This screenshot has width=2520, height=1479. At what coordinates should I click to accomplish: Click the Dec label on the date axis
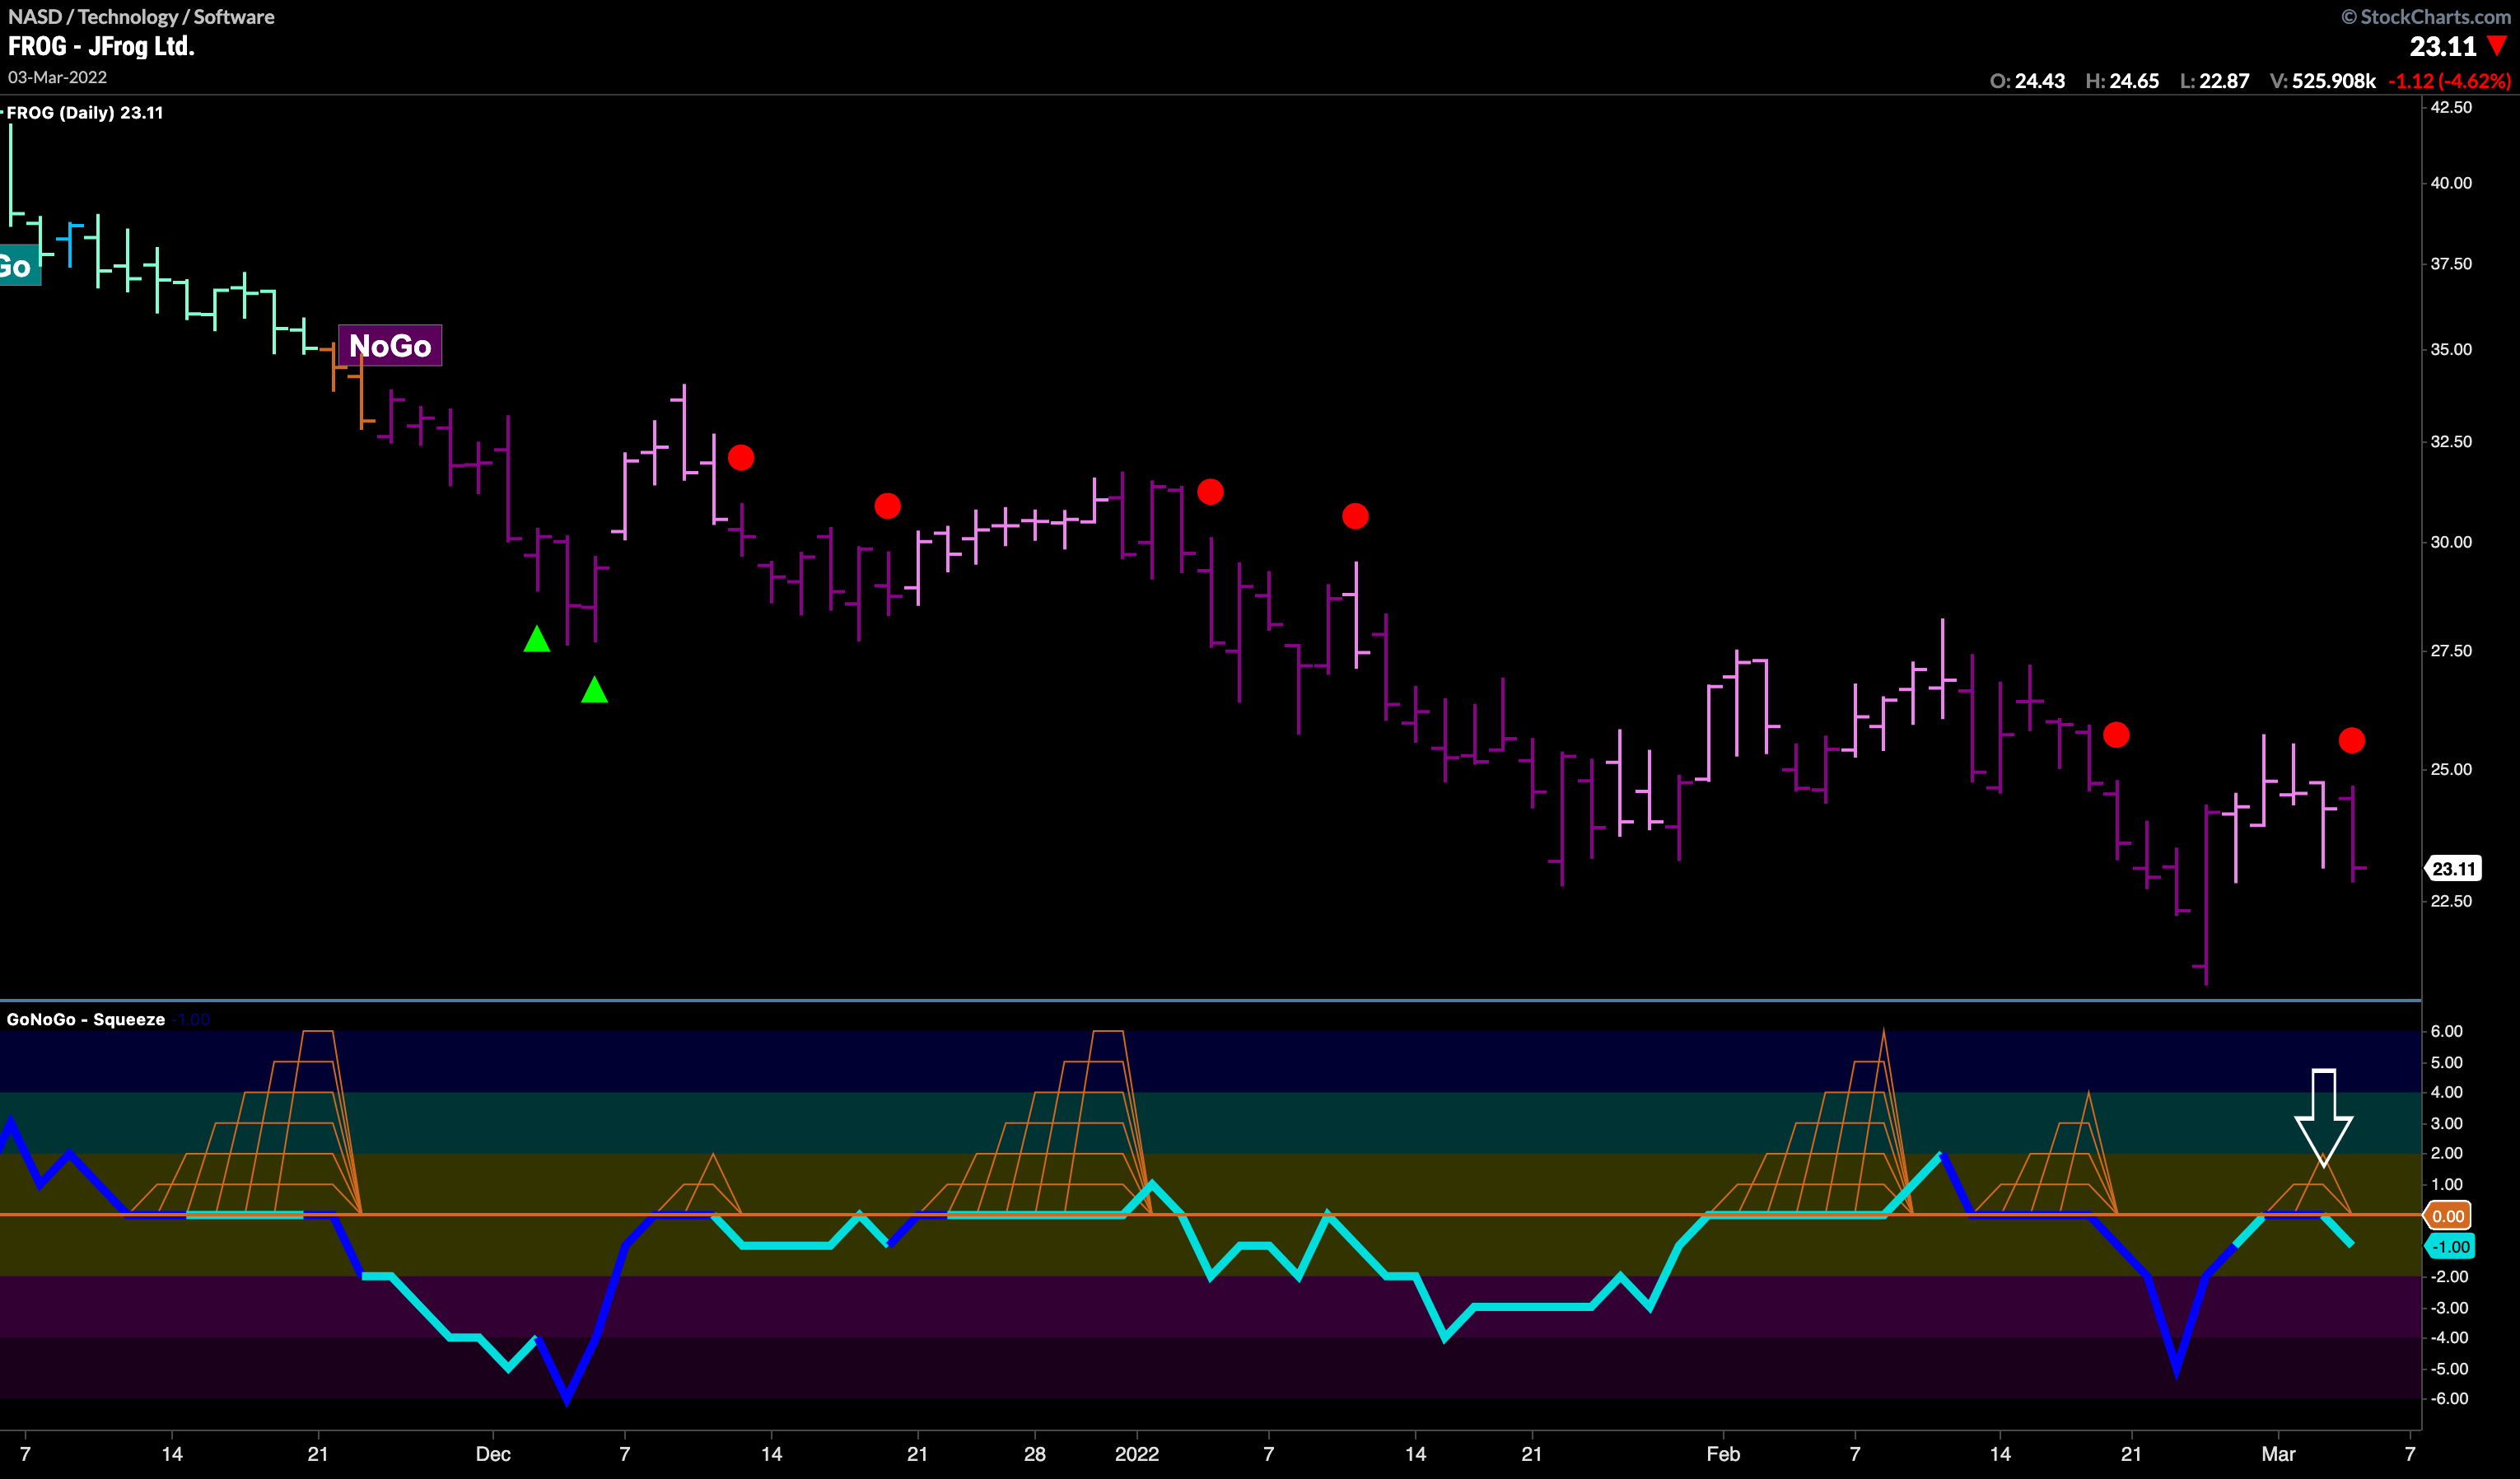493,1454
